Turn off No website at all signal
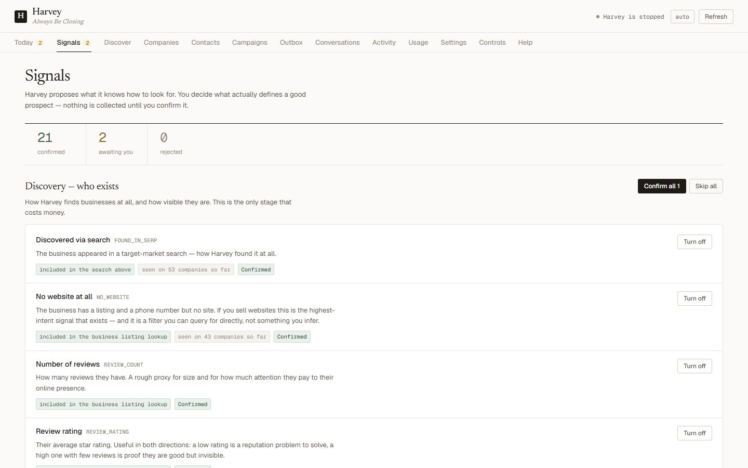The height and width of the screenshot is (468, 748). (694, 298)
